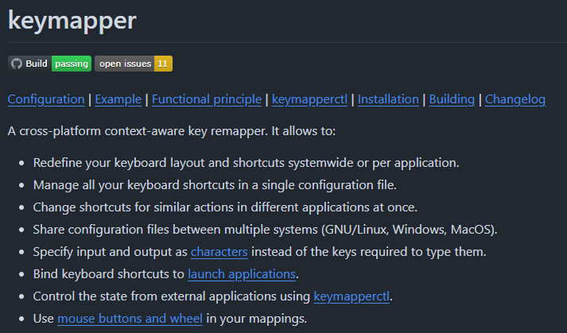Click the GitHub logo in Build badge
The image size is (567, 333).
pos(17,64)
